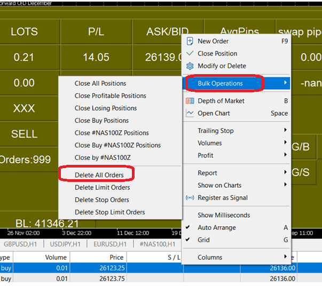
Task: Click the P/L header cell
Action: pyautogui.click(x=96, y=31)
